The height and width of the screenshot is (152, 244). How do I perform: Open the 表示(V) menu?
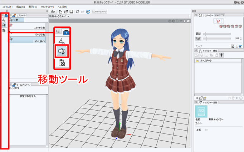(33, 7)
